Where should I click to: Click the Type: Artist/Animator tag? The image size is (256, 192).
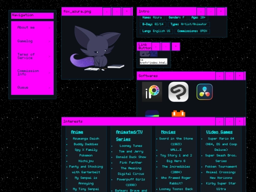click(189, 24)
